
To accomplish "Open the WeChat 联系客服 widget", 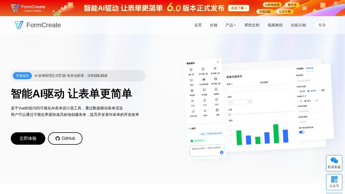I will coord(334,163).
